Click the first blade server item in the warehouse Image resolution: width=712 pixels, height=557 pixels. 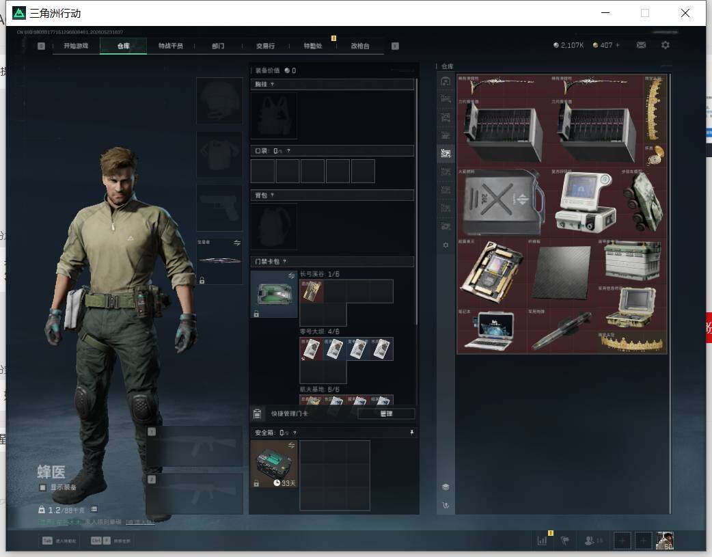504,132
